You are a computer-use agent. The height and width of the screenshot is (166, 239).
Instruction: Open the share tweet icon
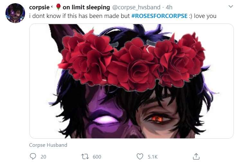point(196,156)
